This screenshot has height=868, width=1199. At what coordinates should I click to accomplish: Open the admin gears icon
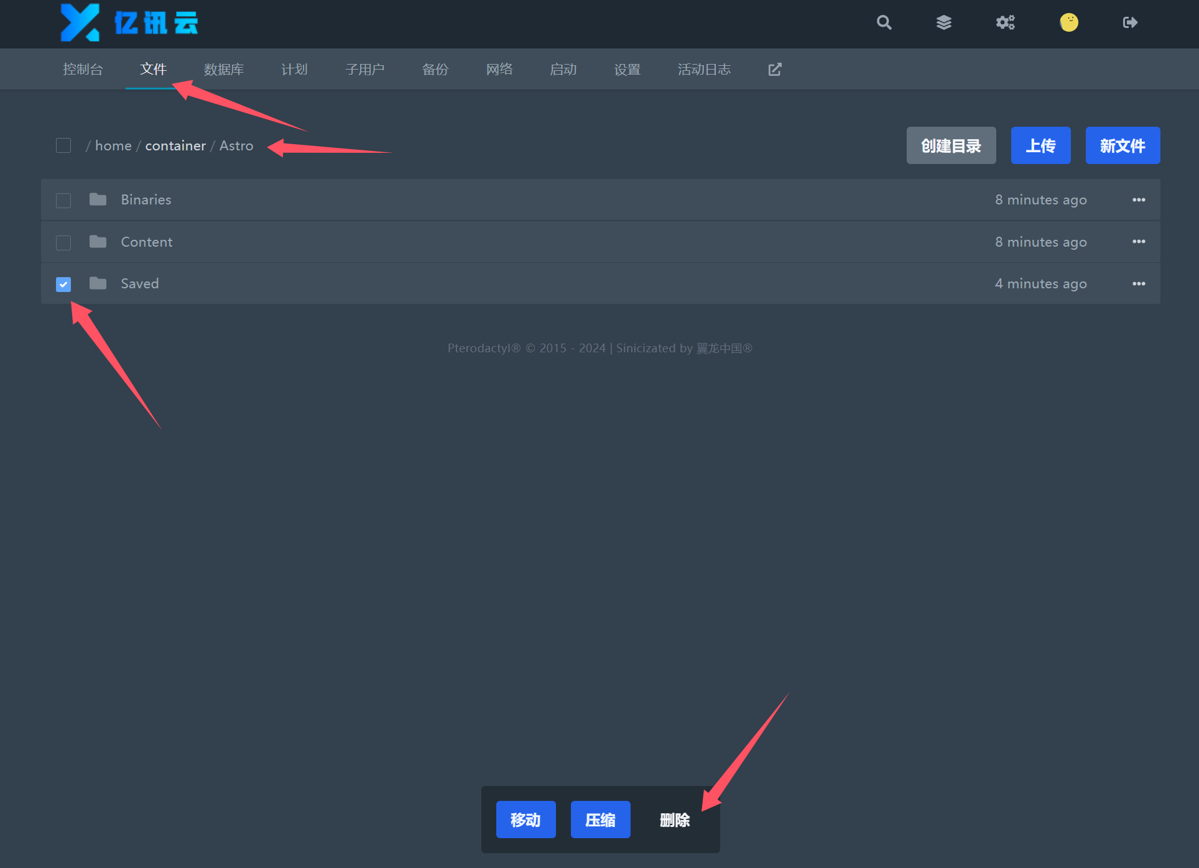[1005, 22]
